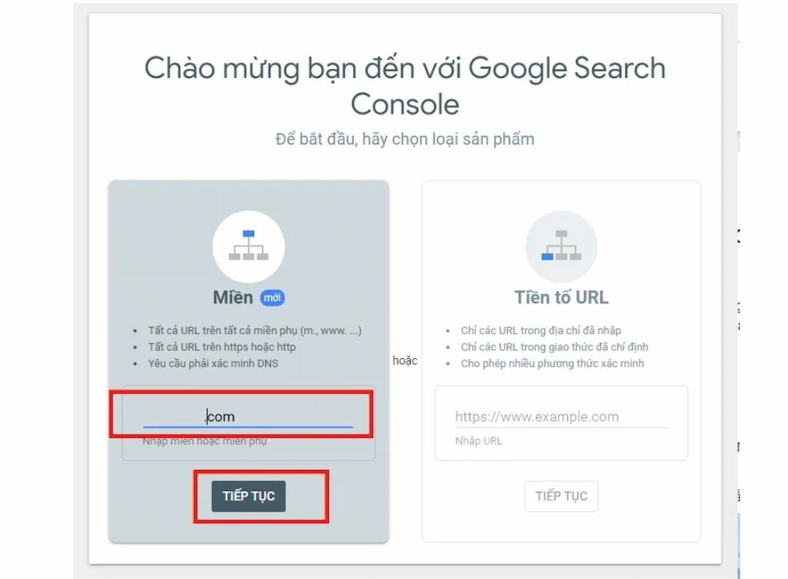Select the Tiền tố URL heading
This screenshot has height=579, width=788.
click(x=561, y=298)
